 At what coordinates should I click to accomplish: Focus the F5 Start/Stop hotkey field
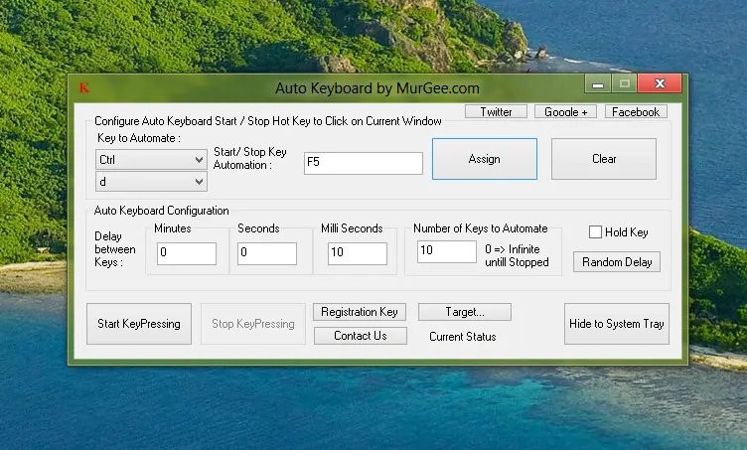[364, 163]
